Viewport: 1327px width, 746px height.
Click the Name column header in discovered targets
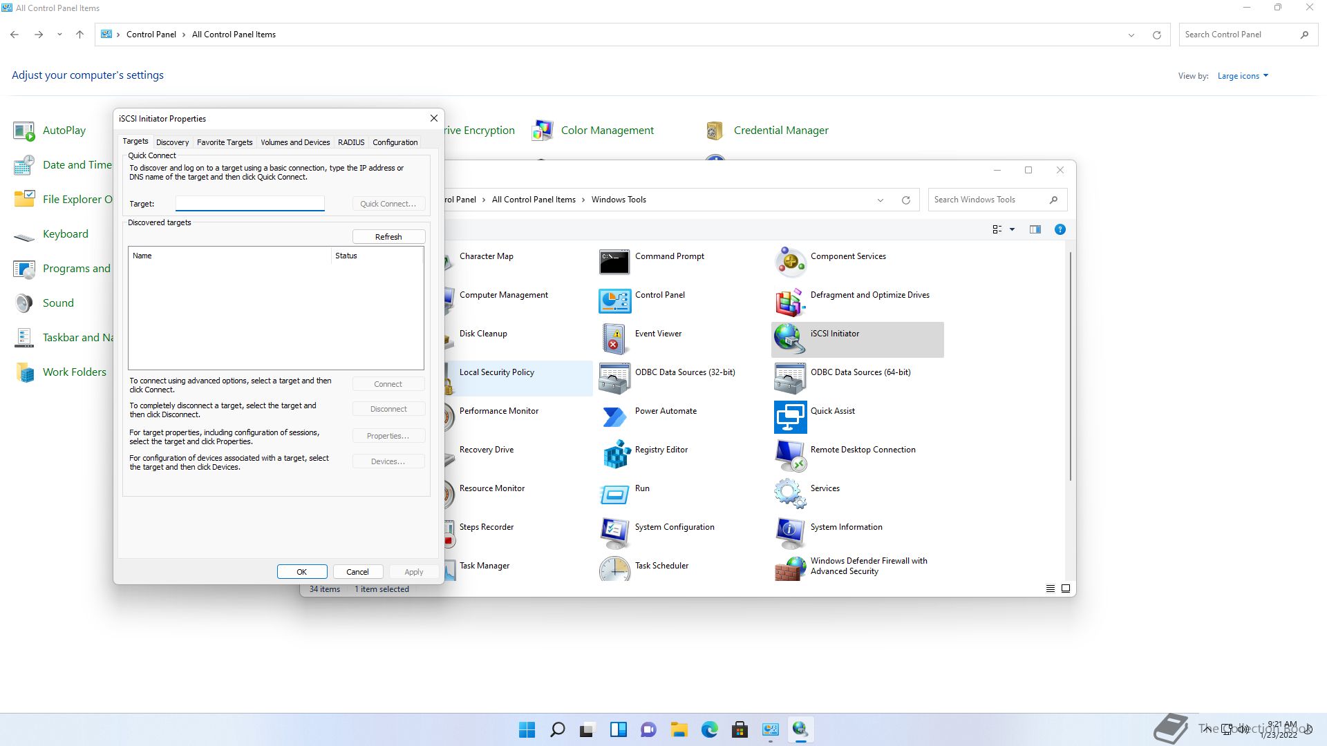[229, 256]
